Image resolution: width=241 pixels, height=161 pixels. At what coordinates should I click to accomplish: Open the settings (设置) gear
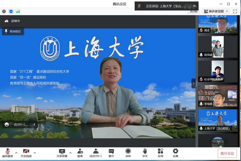click(x=175, y=153)
